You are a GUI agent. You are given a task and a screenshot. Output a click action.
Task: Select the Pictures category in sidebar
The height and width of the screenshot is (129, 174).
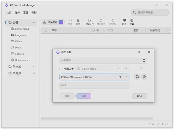[21, 54]
